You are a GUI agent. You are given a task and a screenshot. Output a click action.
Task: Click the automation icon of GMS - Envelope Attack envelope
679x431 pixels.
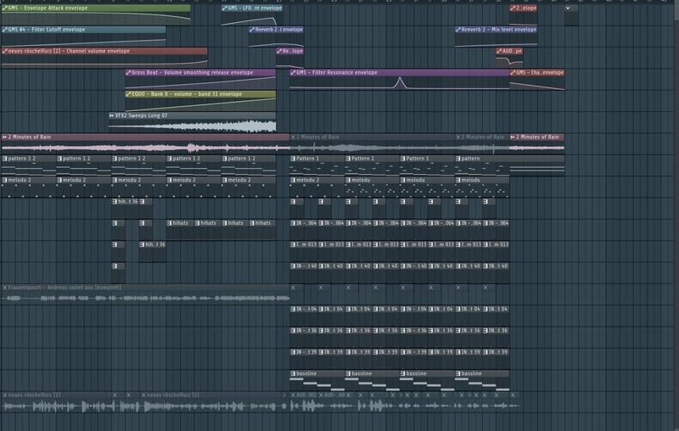pyautogui.click(x=5, y=8)
